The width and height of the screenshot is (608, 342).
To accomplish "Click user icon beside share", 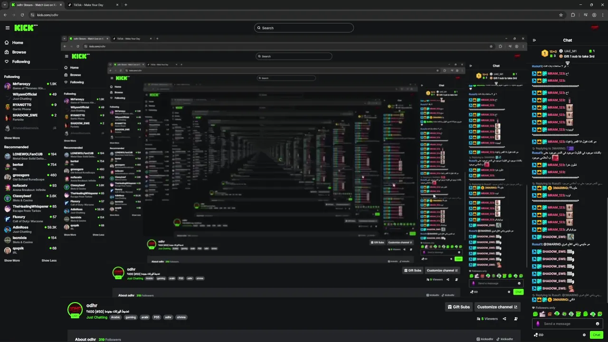I will point(516,319).
